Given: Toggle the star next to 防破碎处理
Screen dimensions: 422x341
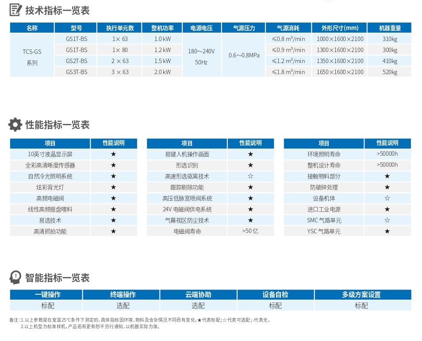Looking at the screenshot, I should (x=388, y=187).
